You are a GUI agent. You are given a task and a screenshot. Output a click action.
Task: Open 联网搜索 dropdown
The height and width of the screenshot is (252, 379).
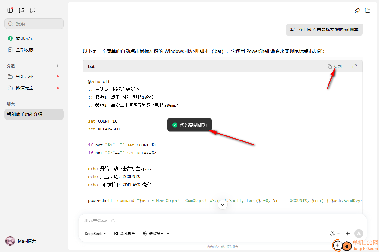(x=156, y=233)
